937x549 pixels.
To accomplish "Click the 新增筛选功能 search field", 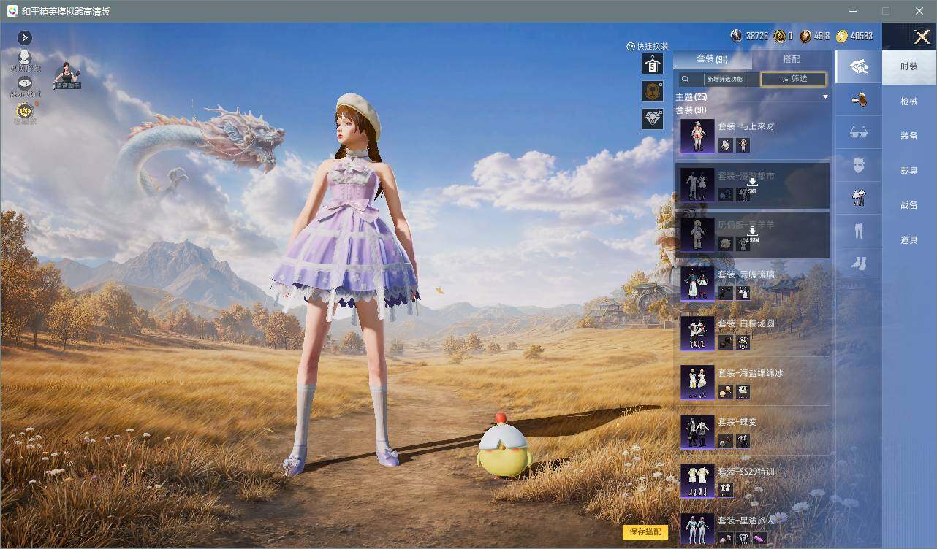I will [725, 80].
